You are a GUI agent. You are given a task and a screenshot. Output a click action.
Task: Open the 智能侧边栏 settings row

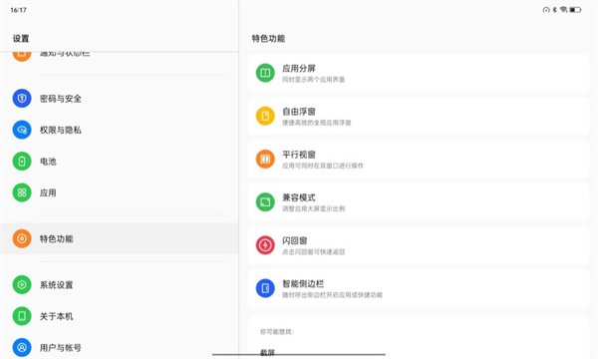419,288
